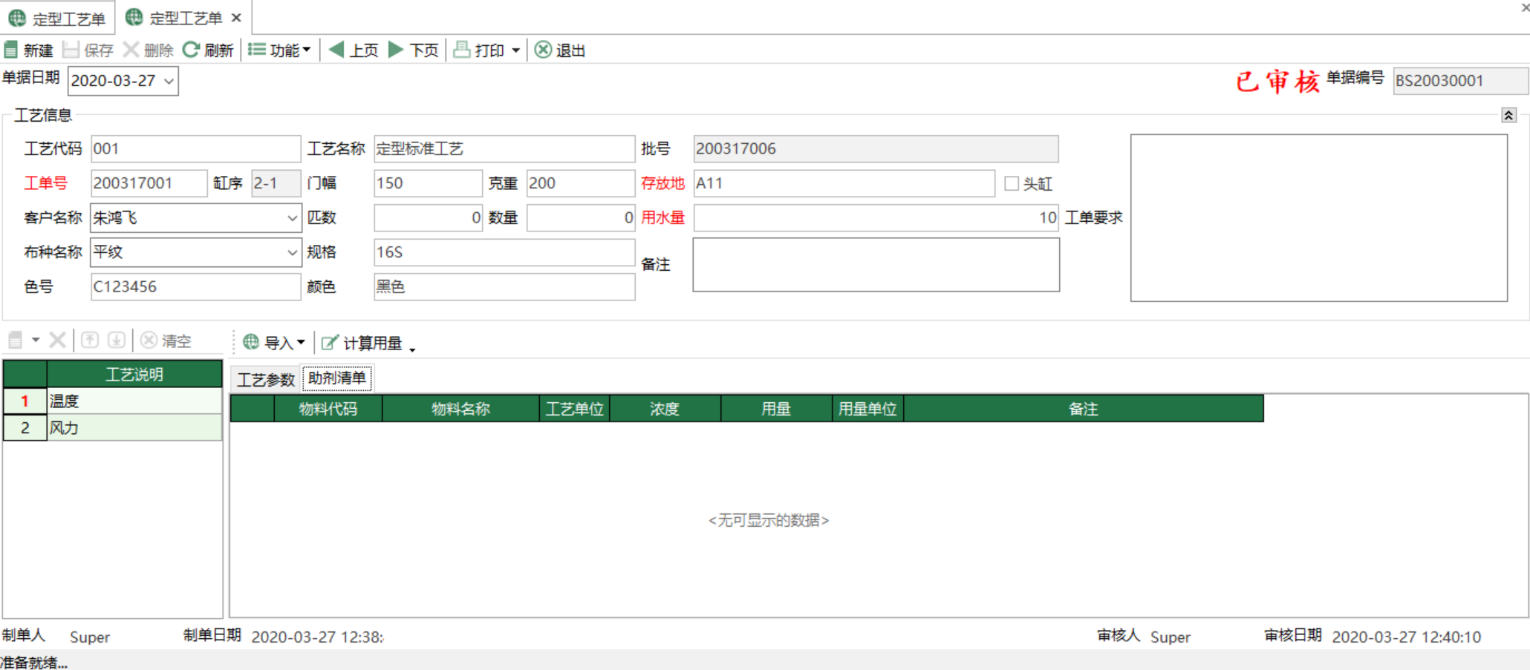Open the 布种名称 dropdown
The width and height of the screenshot is (1530, 670).
pos(292,252)
